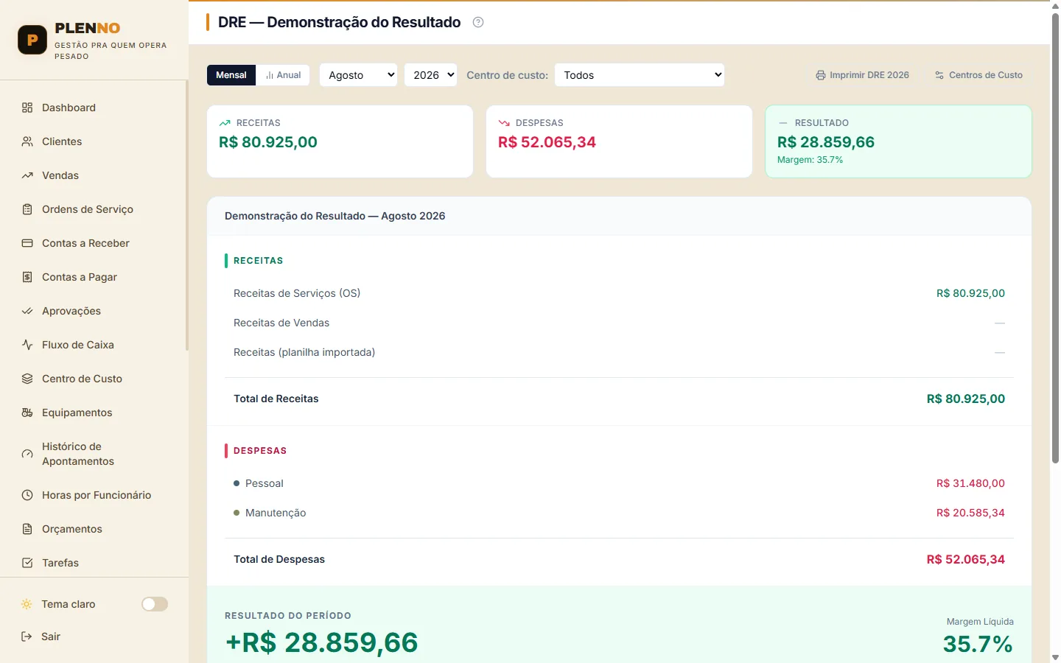1061x663 pixels.
Task: Click the Tarefas checkbox icon
Action: (x=27, y=563)
